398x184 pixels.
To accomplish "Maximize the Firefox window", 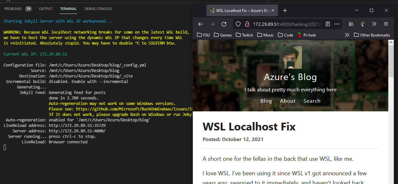I will pos(371,11).
